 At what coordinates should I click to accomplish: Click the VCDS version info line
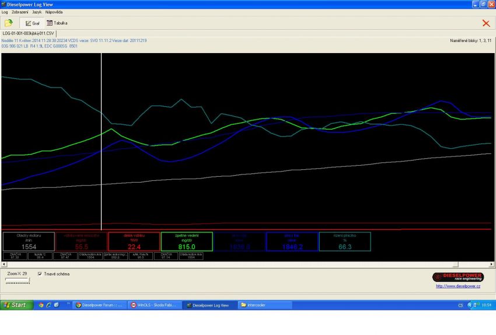[x=74, y=40]
